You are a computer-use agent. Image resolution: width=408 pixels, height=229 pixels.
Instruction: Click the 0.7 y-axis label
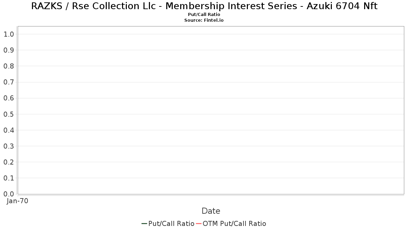(8, 82)
